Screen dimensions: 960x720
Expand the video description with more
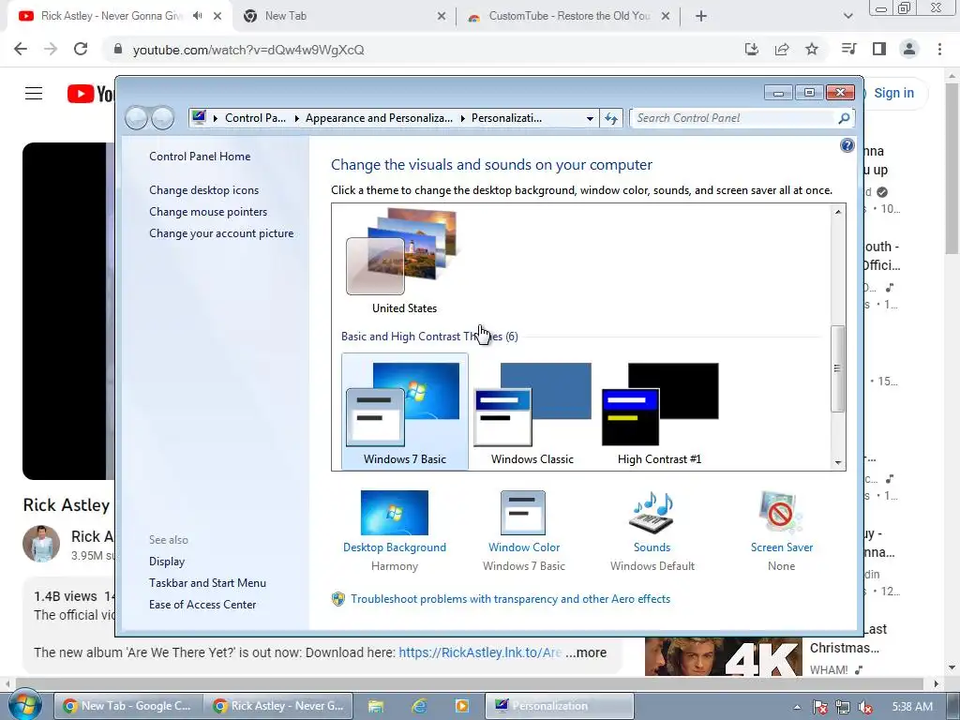[x=586, y=652]
